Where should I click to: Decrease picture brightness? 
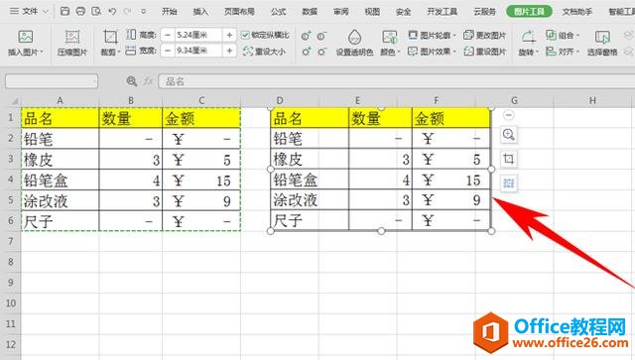click(321, 52)
